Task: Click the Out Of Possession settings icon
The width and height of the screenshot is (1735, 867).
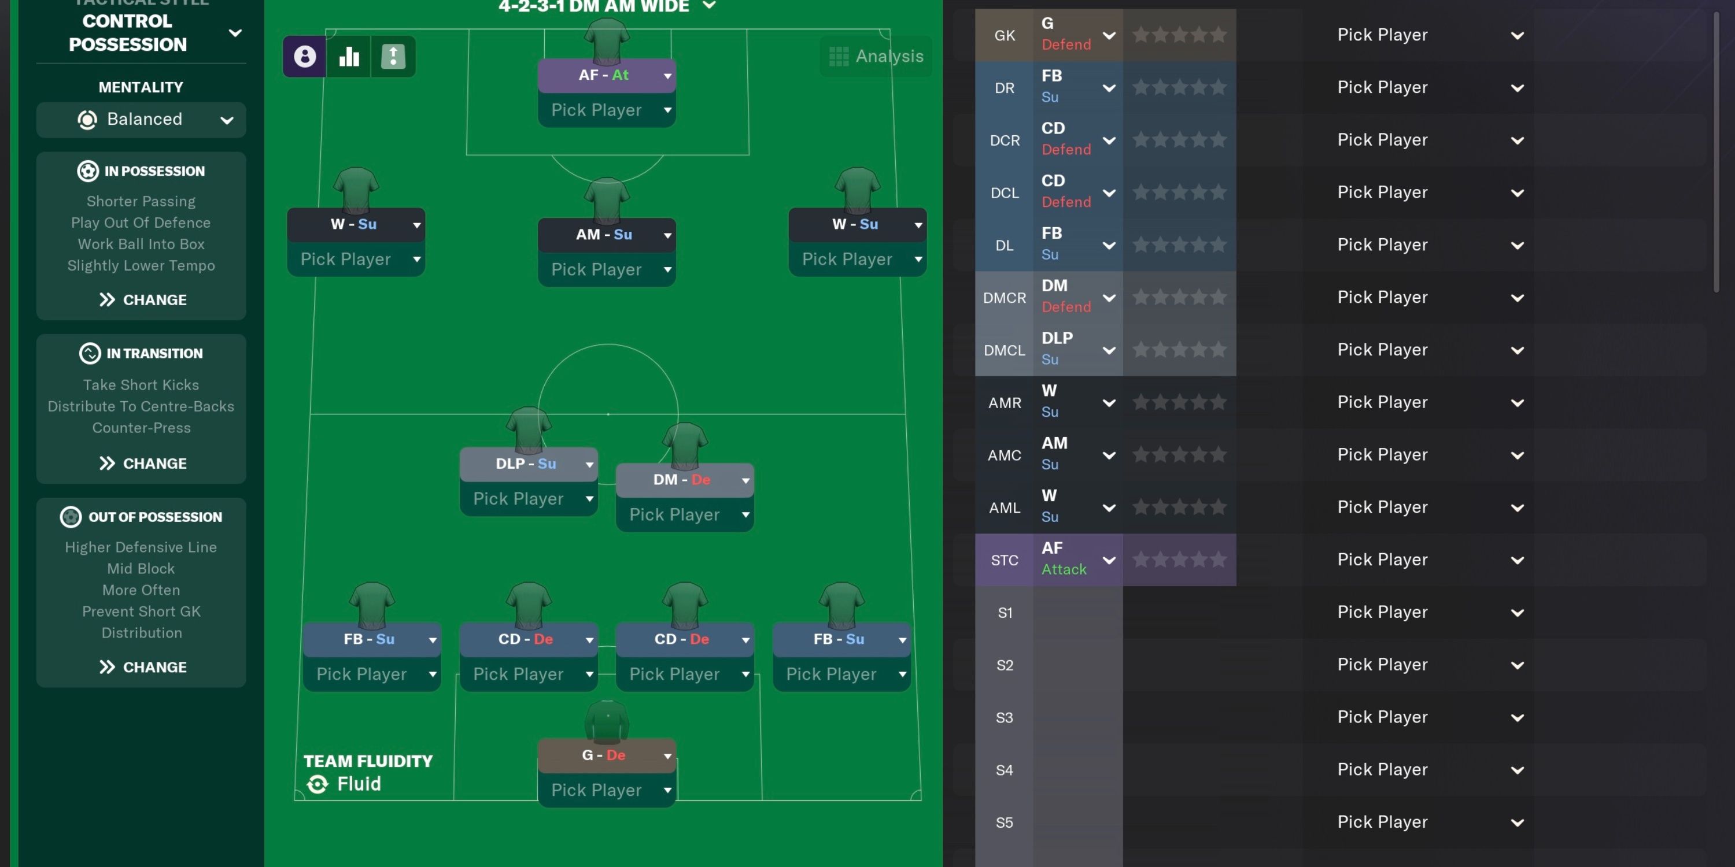Action: tap(70, 517)
